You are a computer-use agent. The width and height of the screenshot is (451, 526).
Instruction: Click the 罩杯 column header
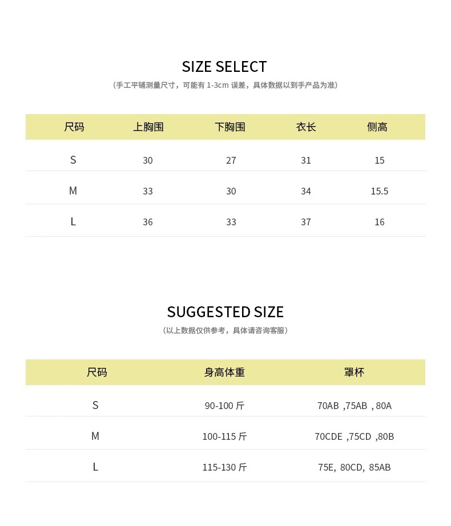pos(354,373)
